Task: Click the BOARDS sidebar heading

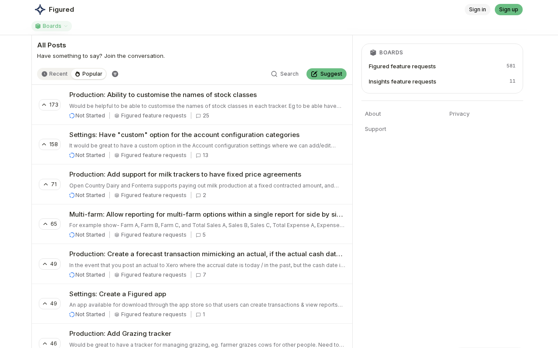Action: click(x=391, y=53)
